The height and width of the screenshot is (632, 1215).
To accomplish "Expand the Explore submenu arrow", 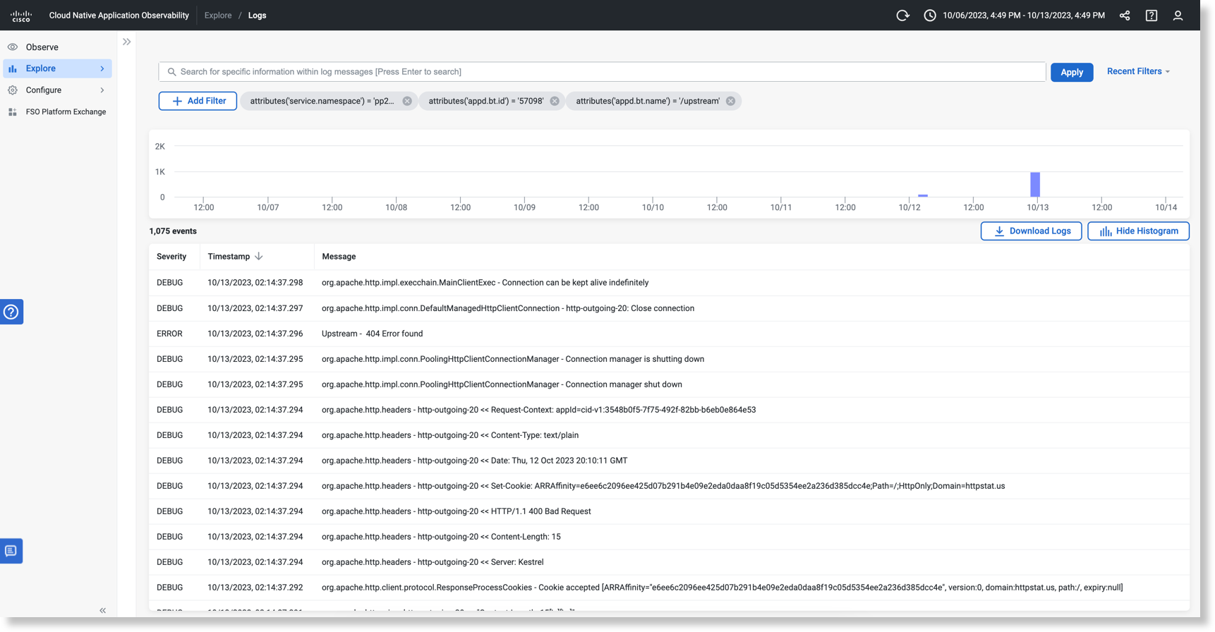I will click(102, 68).
